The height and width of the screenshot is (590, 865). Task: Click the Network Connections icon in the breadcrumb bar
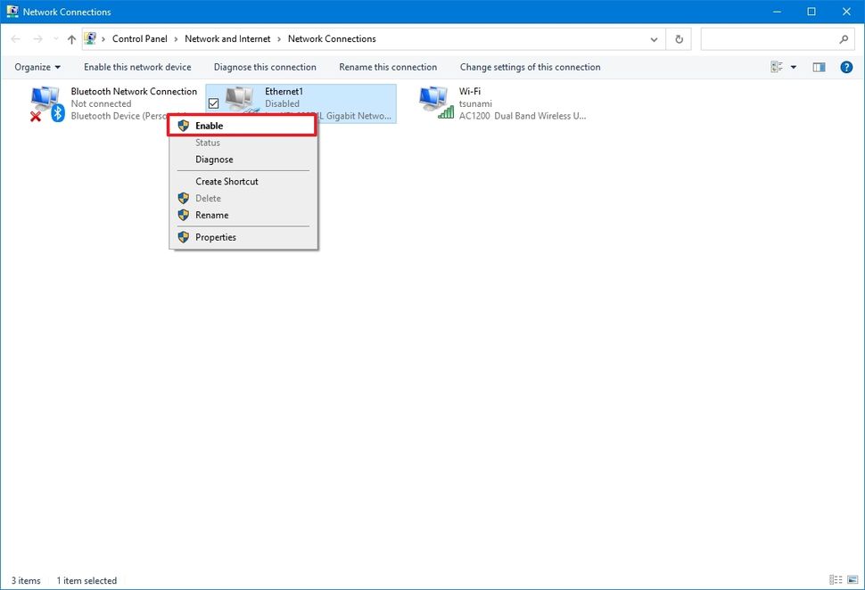point(90,38)
